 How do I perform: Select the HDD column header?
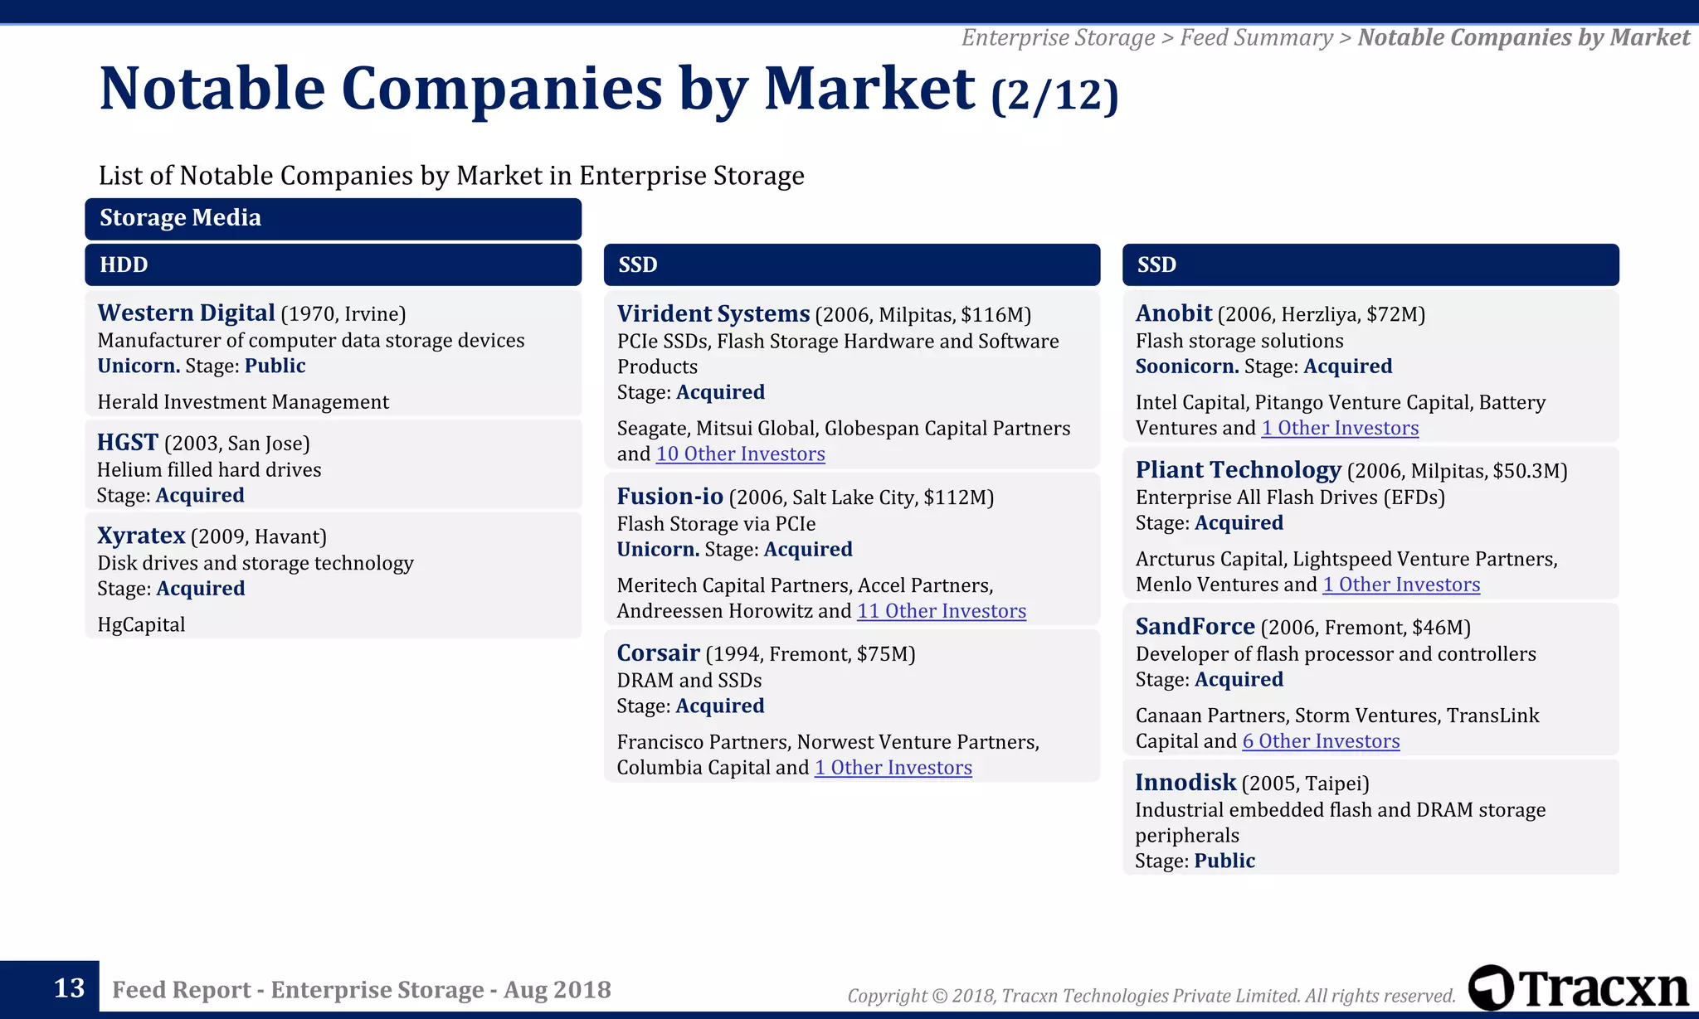pos(333,264)
